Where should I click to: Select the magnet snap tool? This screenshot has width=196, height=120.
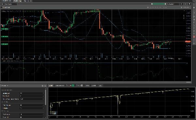point(194,31)
